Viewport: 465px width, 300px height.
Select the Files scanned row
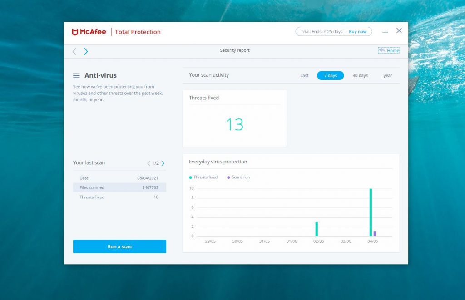119,187
